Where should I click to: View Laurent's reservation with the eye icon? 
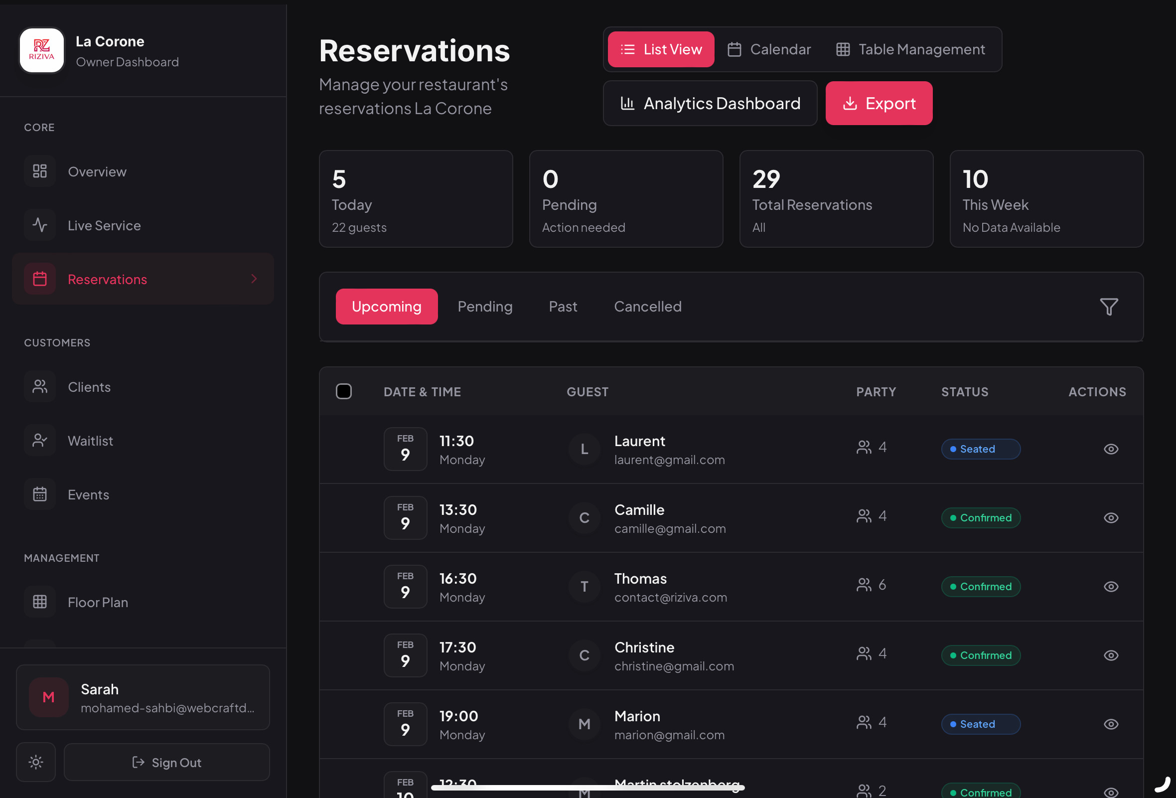click(x=1111, y=449)
